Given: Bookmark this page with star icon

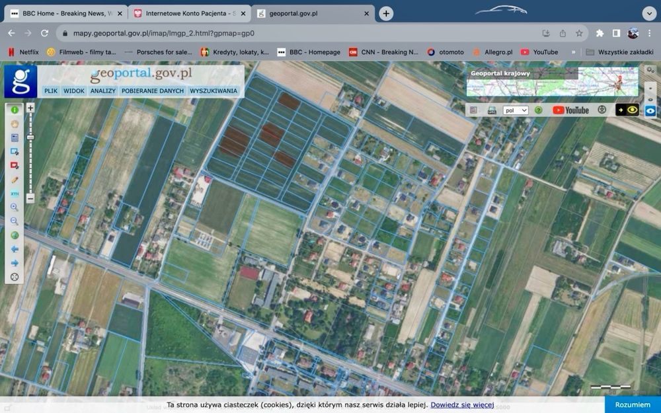Looking at the screenshot, I should 579,33.
